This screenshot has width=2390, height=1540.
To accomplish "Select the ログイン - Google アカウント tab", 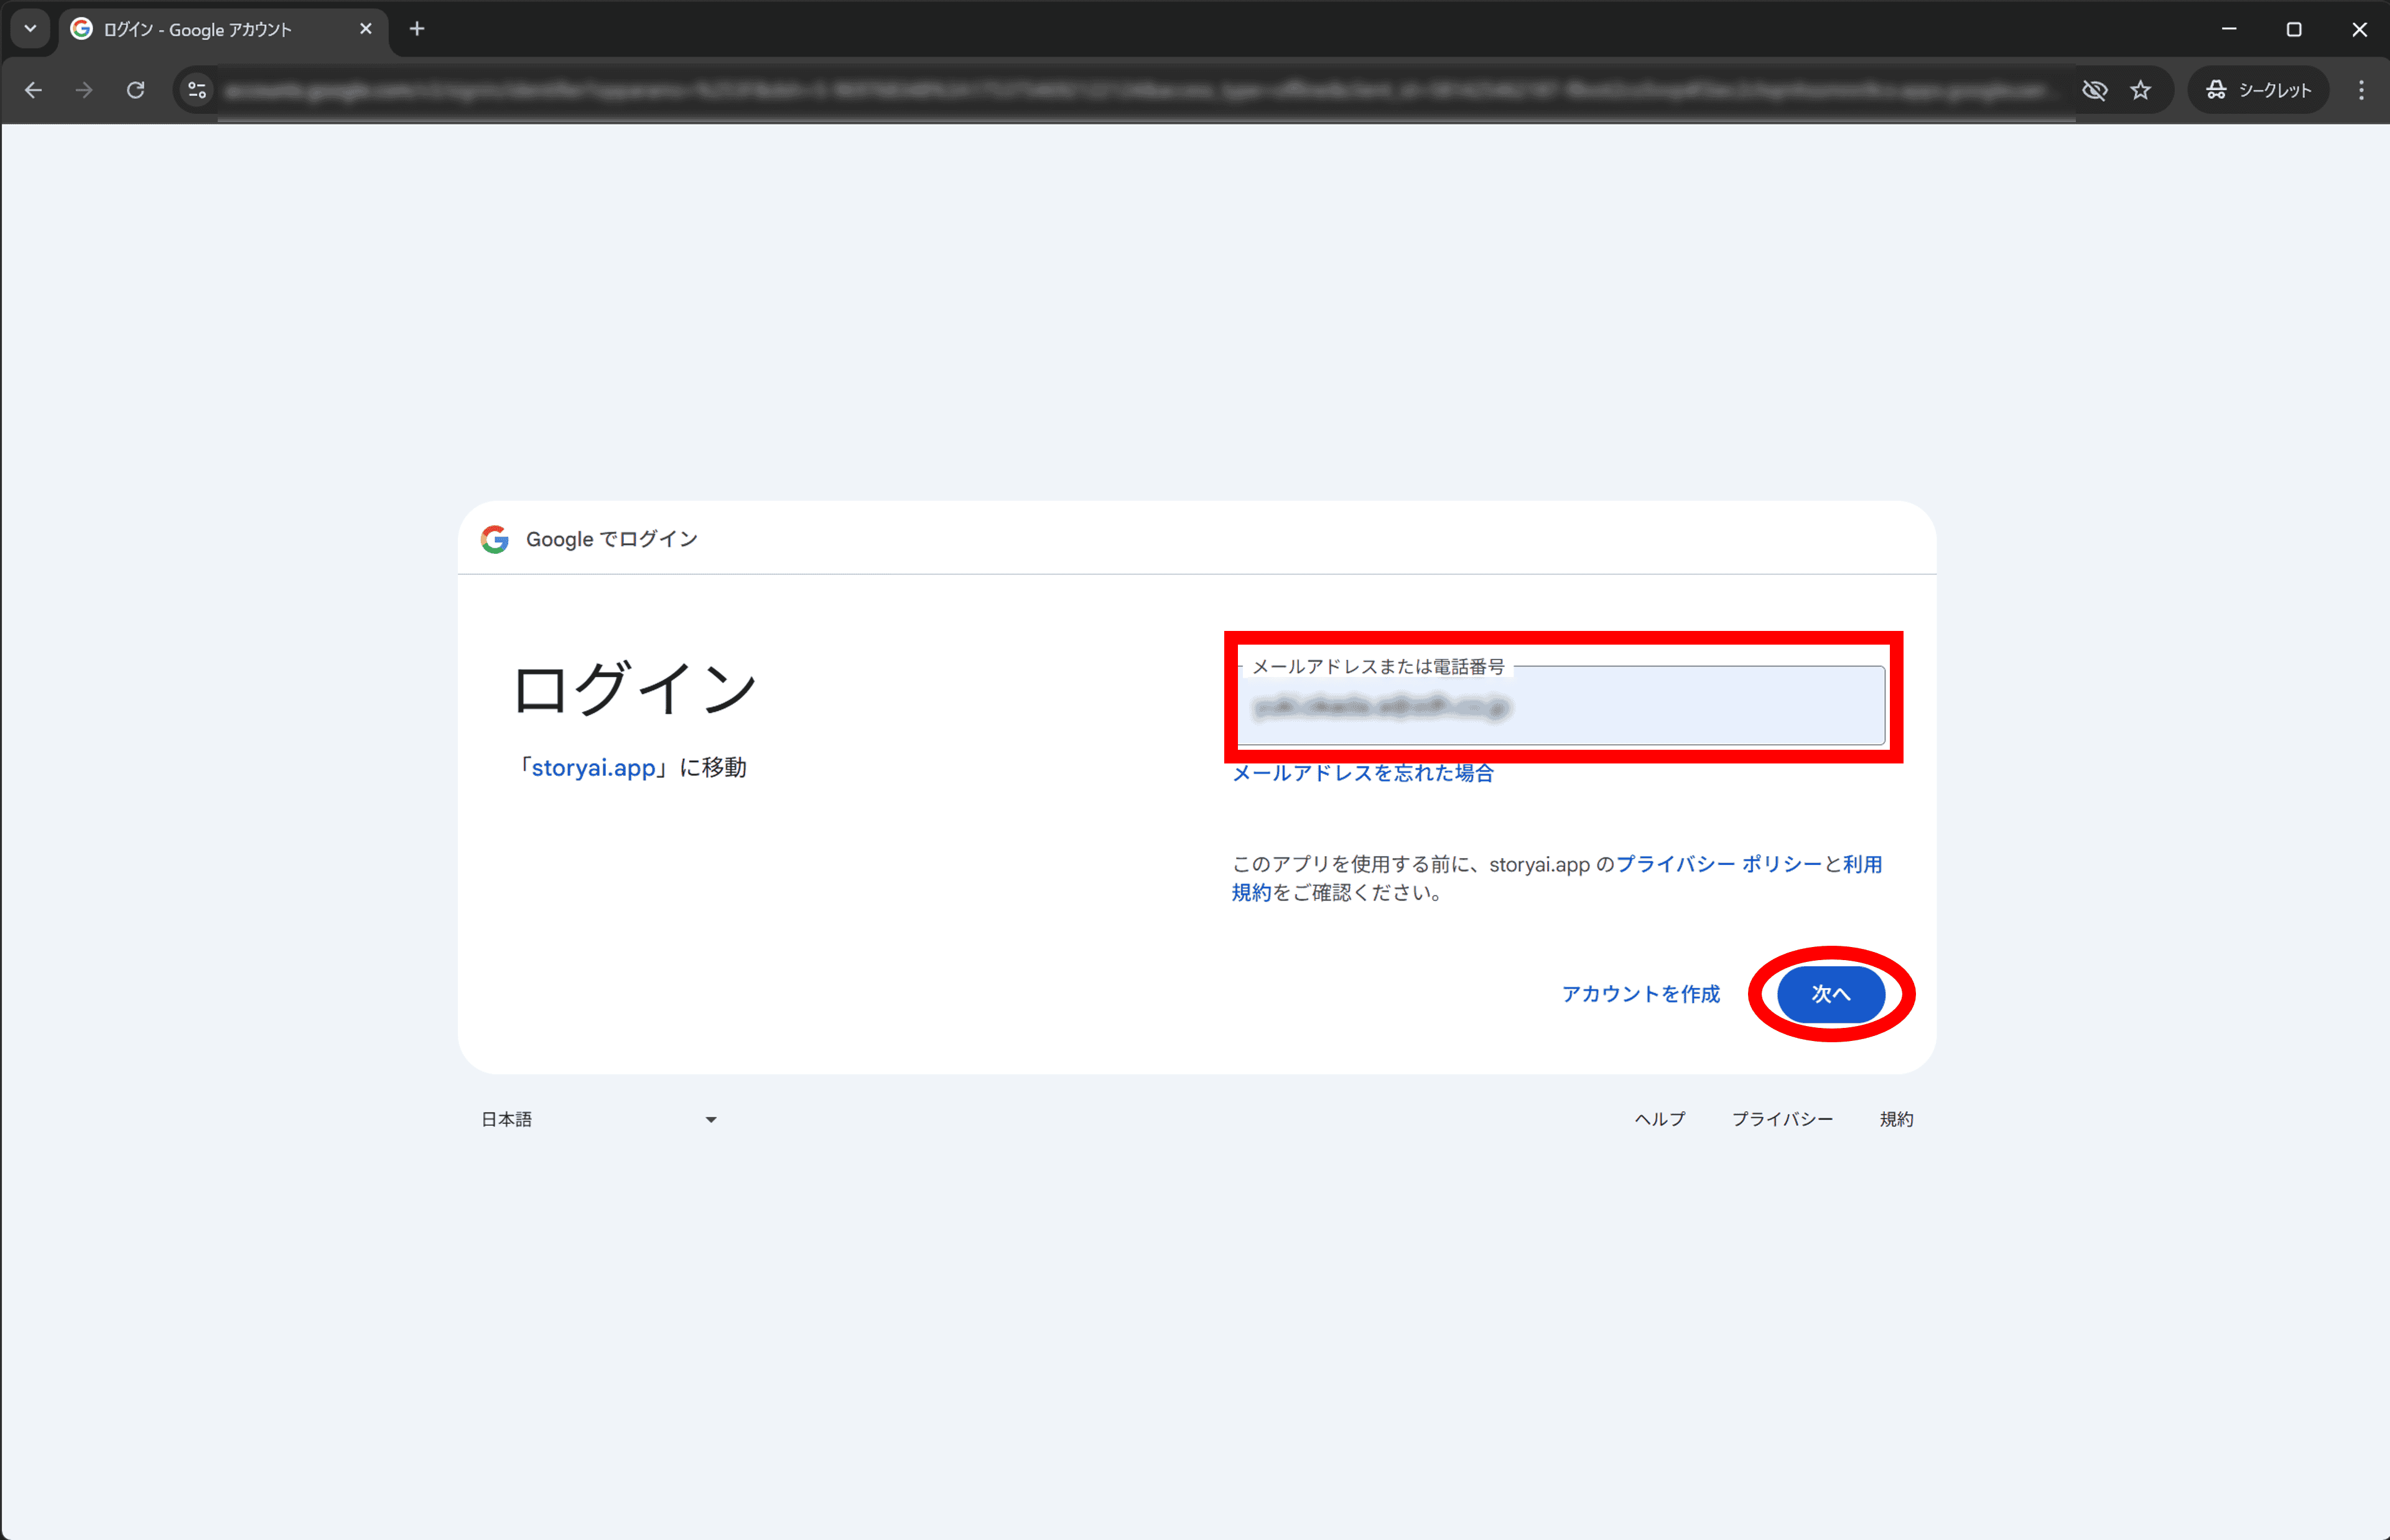I will tap(223, 30).
